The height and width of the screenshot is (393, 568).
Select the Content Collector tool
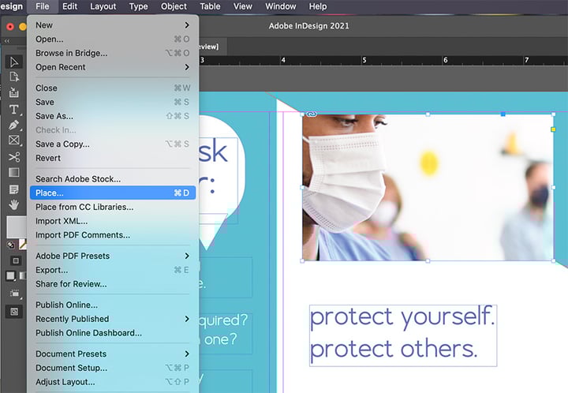click(x=14, y=92)
